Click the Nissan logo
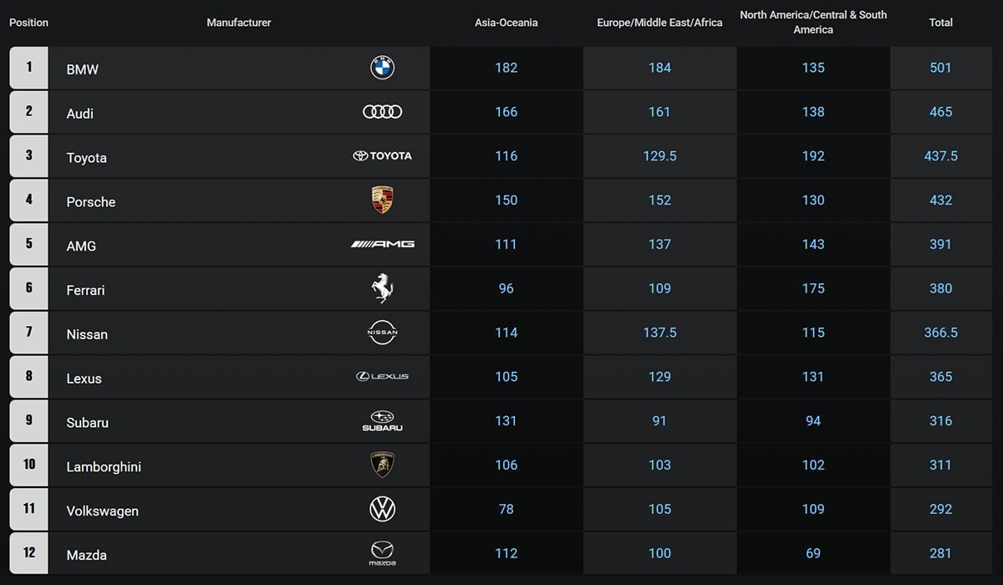This screenshot has height=585, width=1003. point(382,333)
